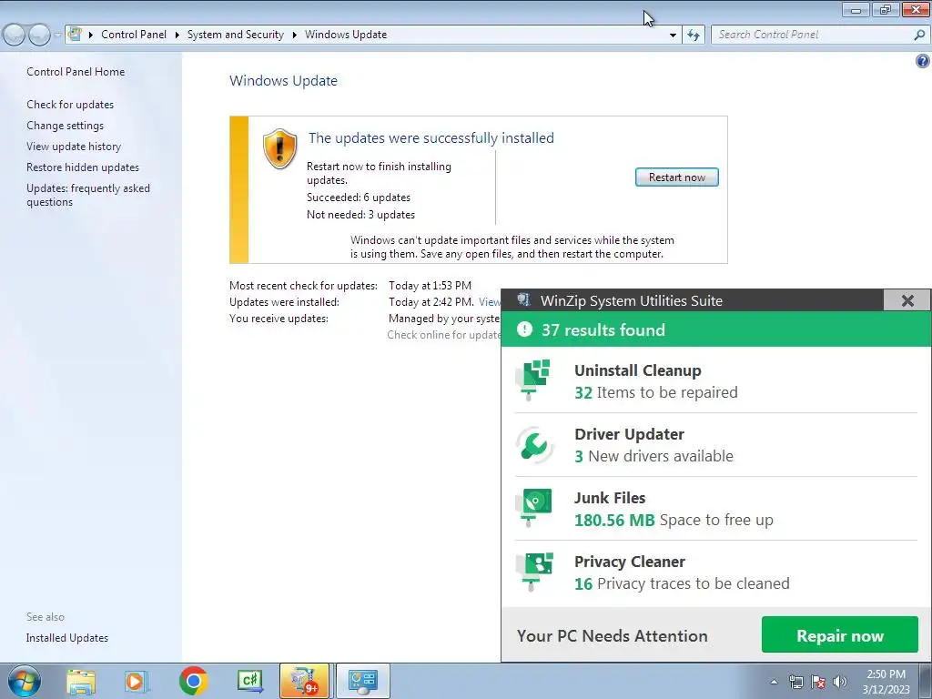Click the Restart now button
The width and height of the screenshot is (932, 699).
[x=676, y=177]
